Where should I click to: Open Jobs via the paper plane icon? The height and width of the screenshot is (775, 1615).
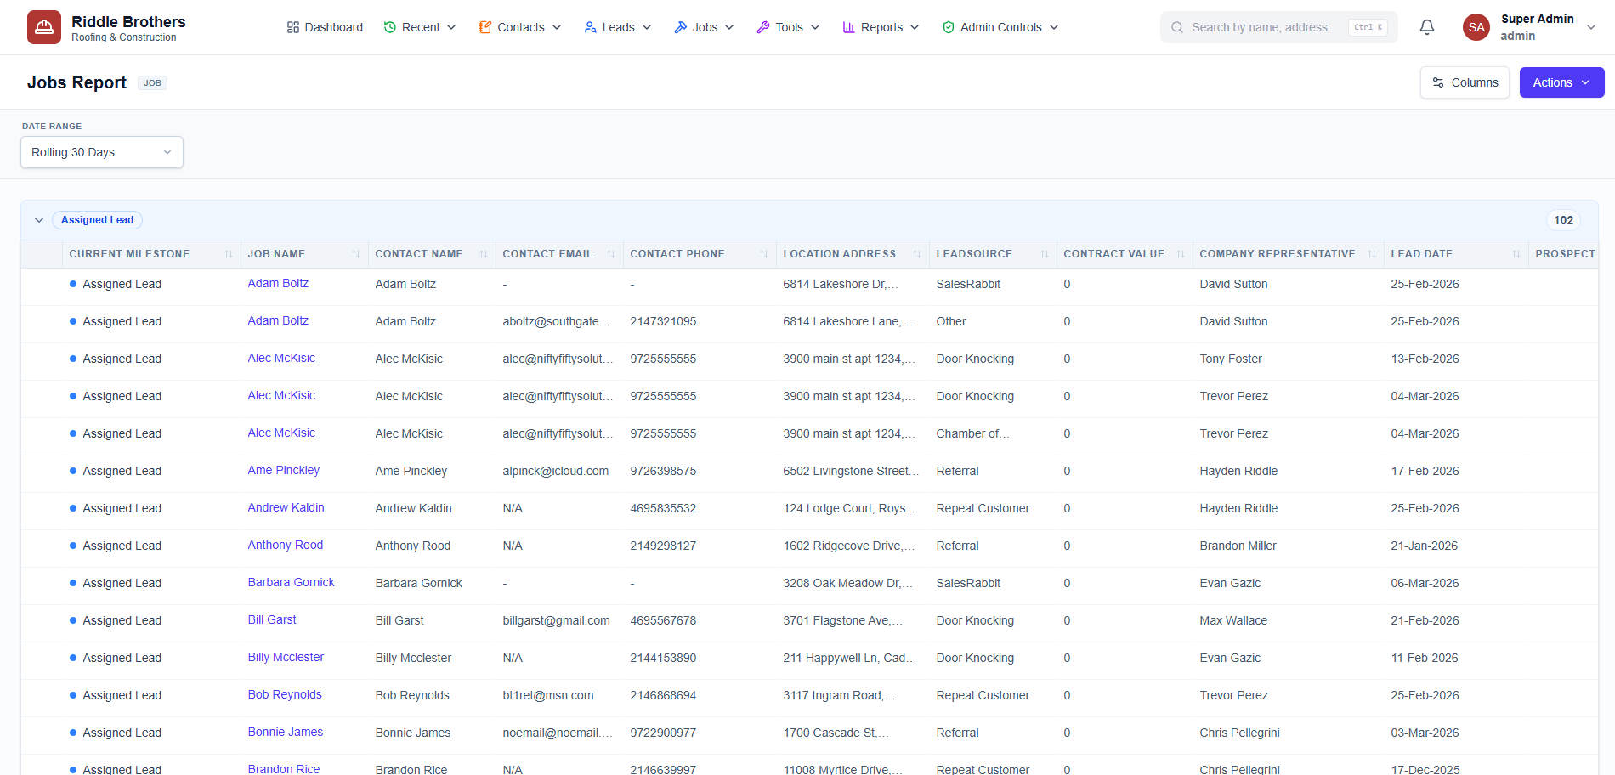(x=680, y=26)
